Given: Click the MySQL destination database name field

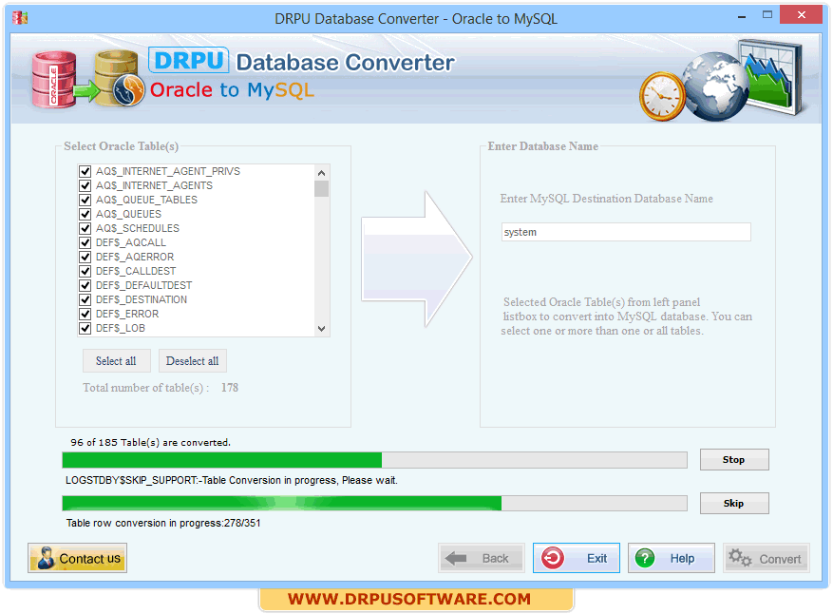Looking at the screenshot, I should coord(626,232).
